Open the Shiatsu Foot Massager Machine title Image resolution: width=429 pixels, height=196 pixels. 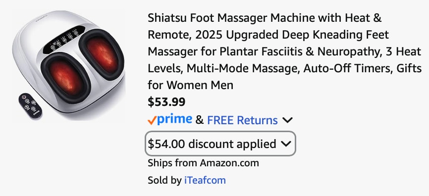(284, 51)
